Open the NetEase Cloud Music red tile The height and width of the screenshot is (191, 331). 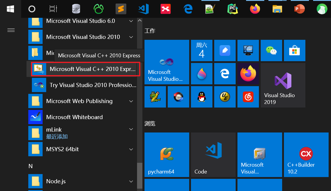tap(248, 97)
